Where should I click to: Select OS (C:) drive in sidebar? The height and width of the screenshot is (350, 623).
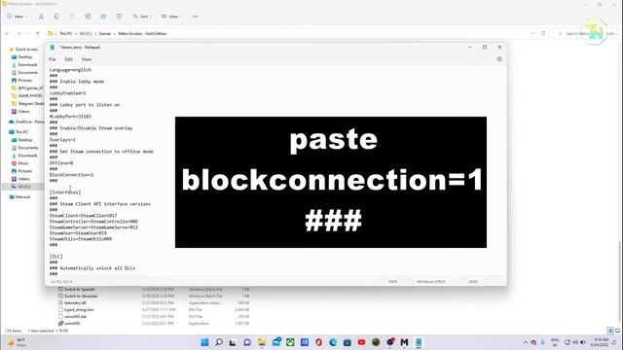[23, 187]
